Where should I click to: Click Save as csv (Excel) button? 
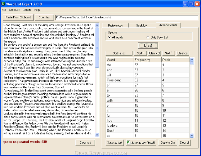(141, 143)
